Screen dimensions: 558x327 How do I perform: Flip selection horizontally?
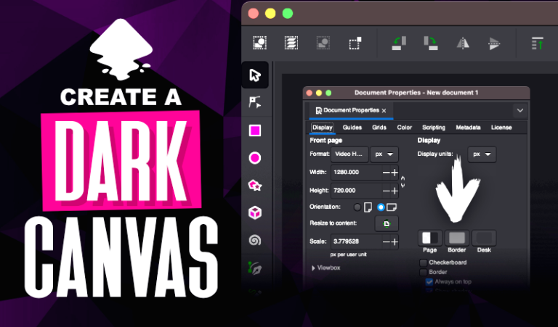coord(463,44)
